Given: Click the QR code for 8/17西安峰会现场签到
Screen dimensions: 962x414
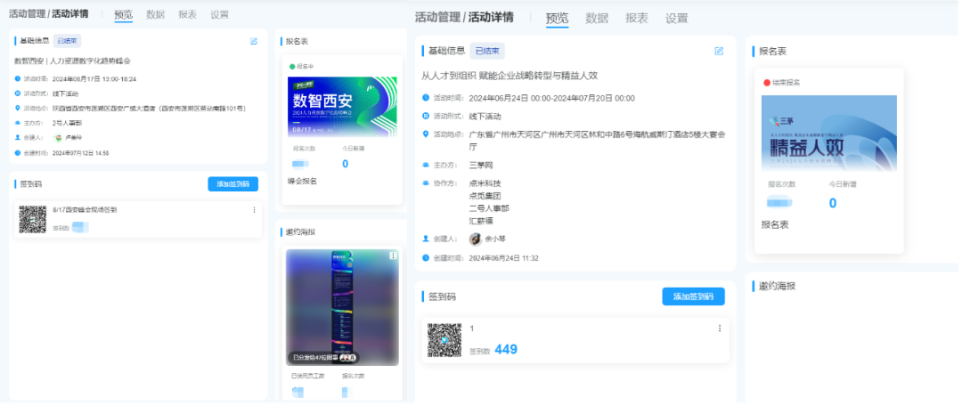Looking at the screenshot, I should click(x=33, y=219).
